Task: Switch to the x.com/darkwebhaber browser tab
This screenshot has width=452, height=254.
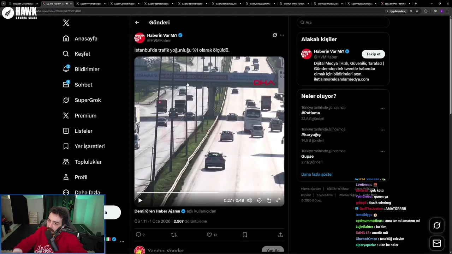Action: [192, 4]
